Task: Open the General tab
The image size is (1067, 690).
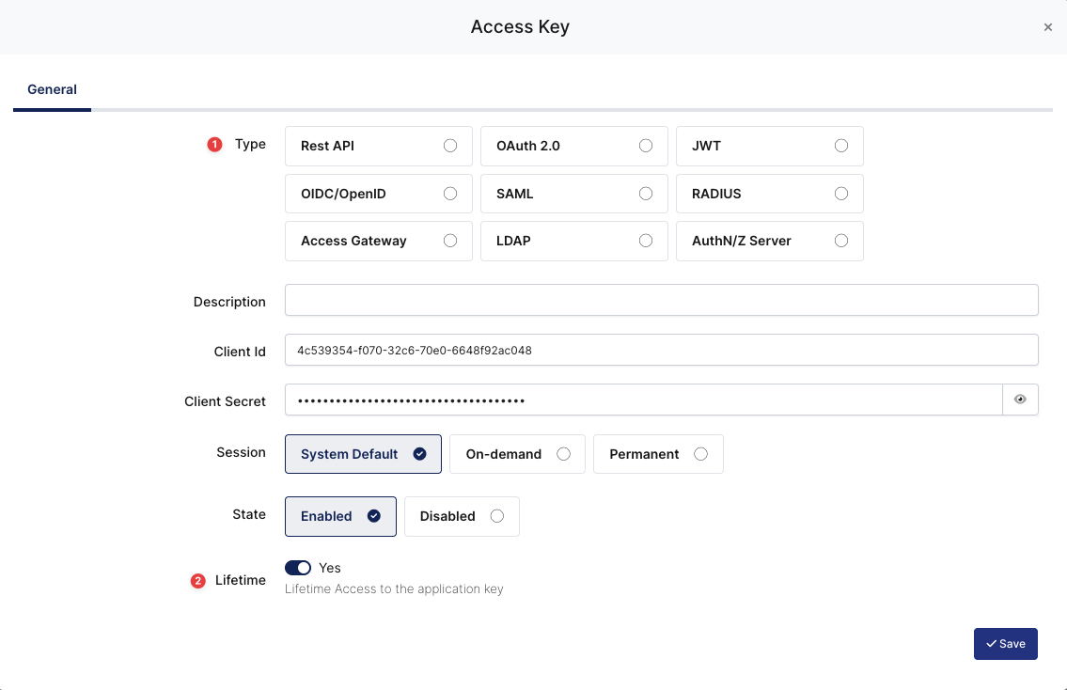Action: (x=52, y=90)
